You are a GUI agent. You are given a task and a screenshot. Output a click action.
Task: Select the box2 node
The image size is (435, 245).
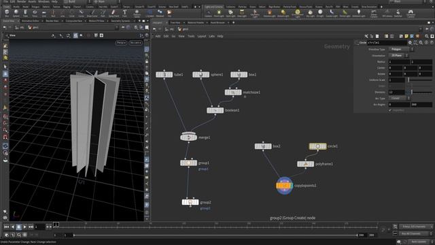tap(263, 146)
